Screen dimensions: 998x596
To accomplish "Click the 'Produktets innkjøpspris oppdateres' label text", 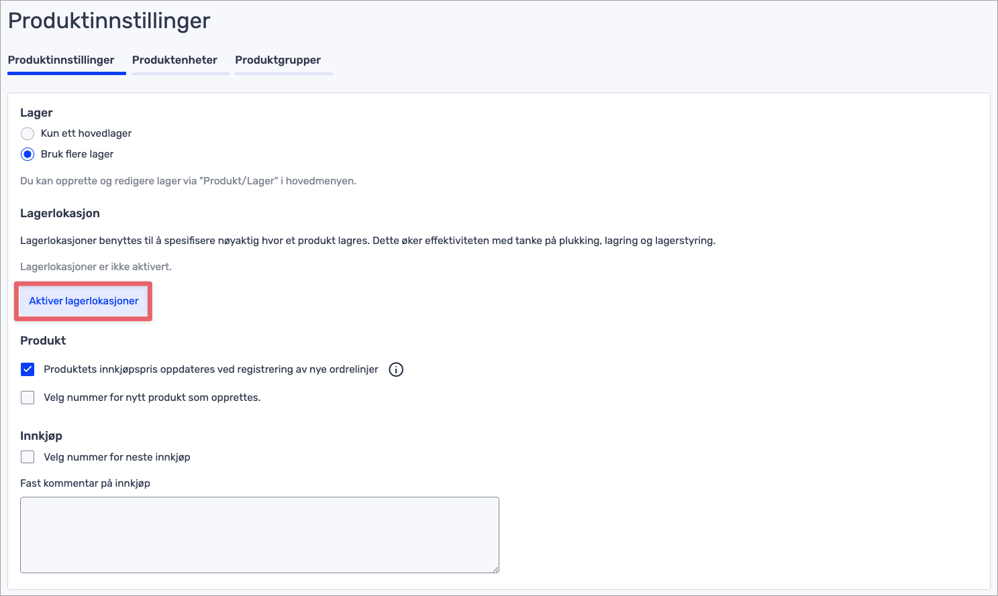I will point(211,369).
